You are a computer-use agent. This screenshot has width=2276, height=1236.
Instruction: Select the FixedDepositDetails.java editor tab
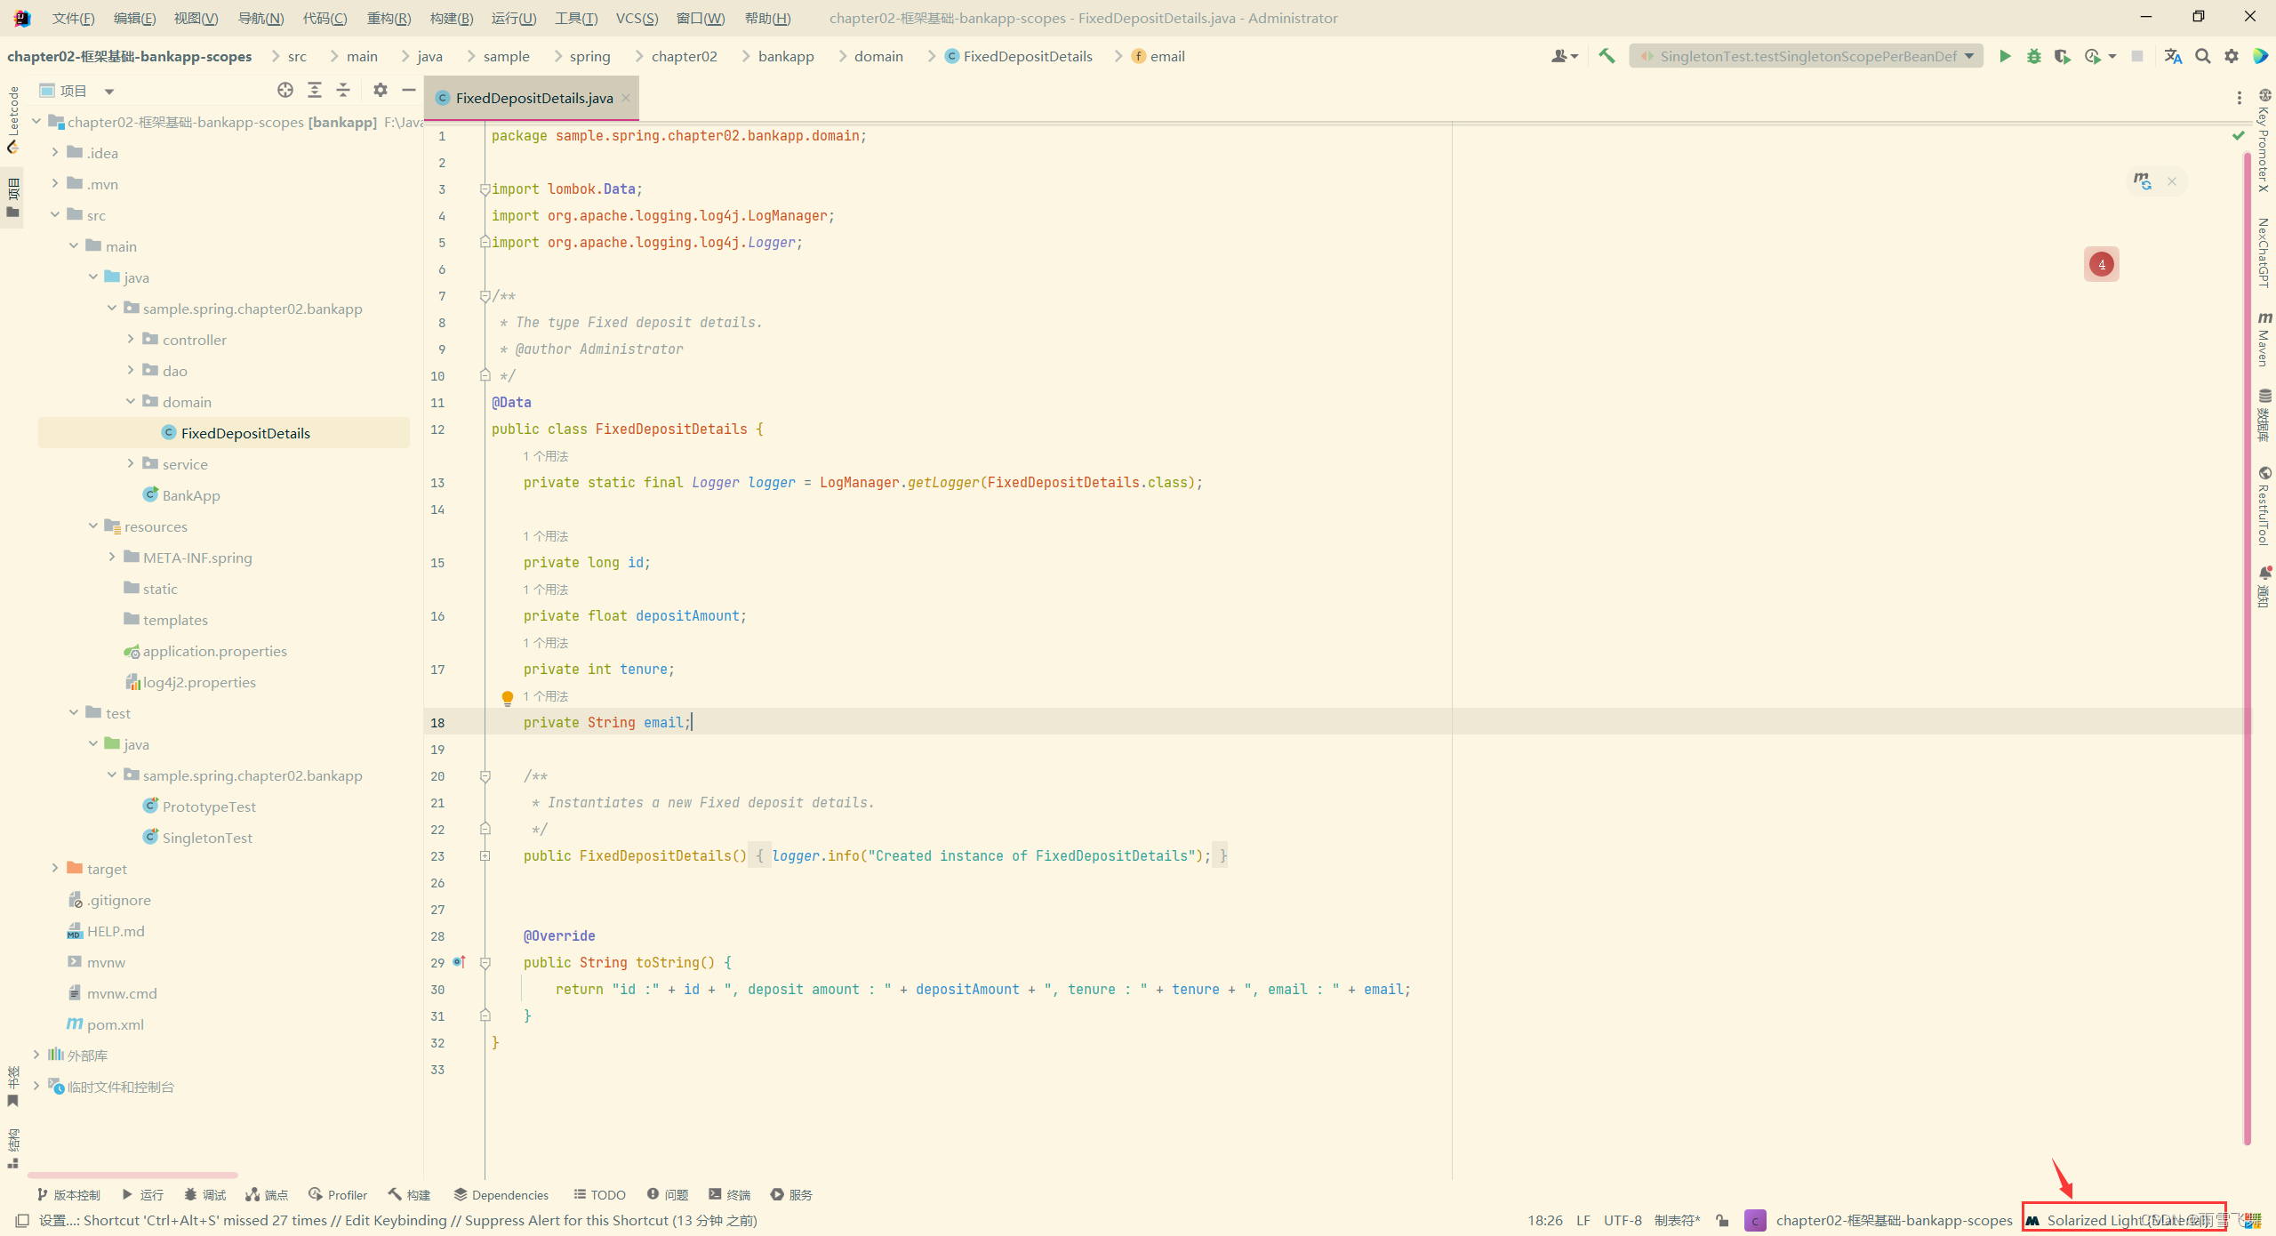(533, 98)
